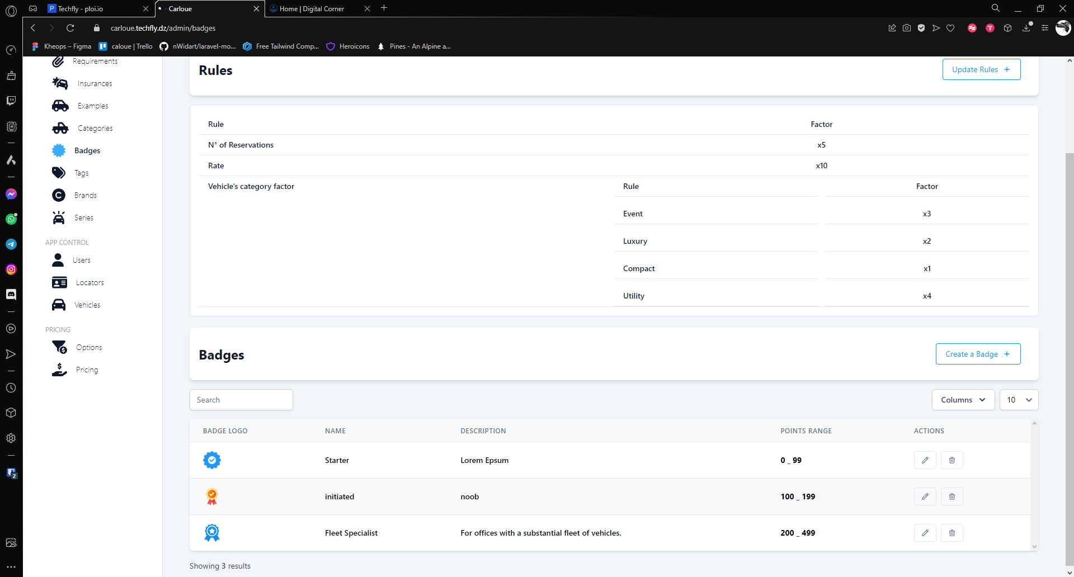1074x577 pixels.
Task: Focus the badges Search field
Action: (x=241, y=400)
